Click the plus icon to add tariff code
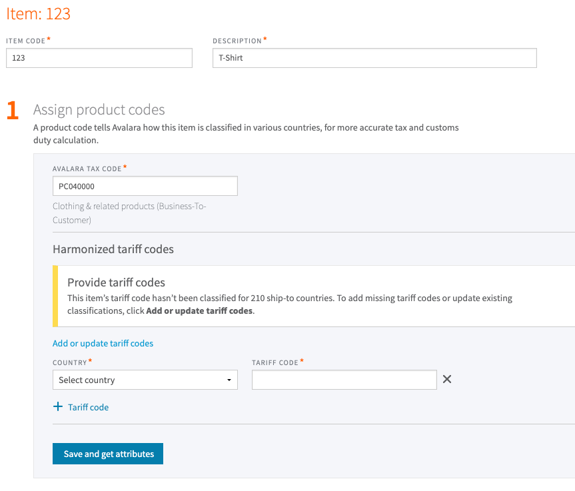 coord(58,406)
